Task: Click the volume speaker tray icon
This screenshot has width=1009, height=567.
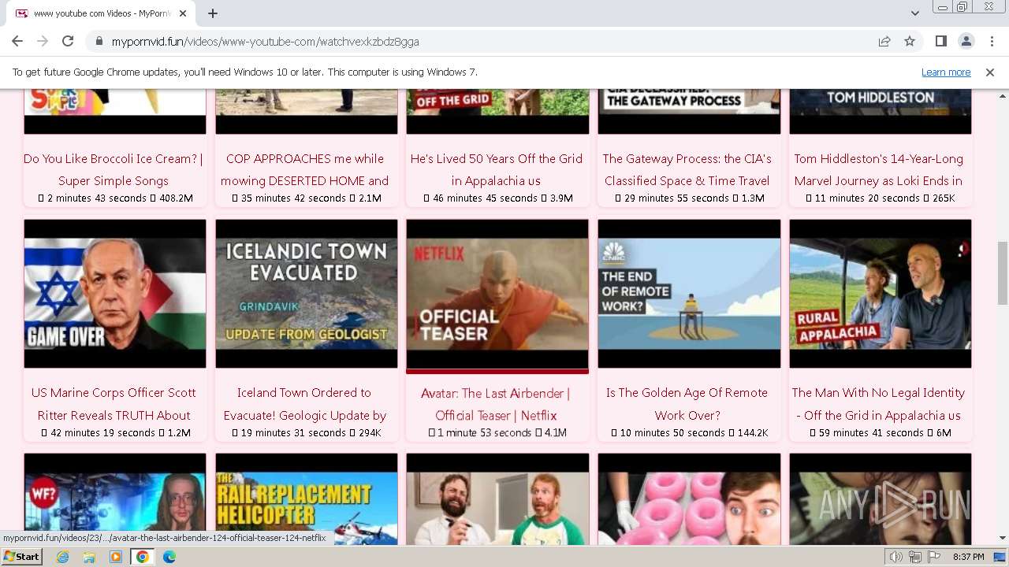Action: 896,557
